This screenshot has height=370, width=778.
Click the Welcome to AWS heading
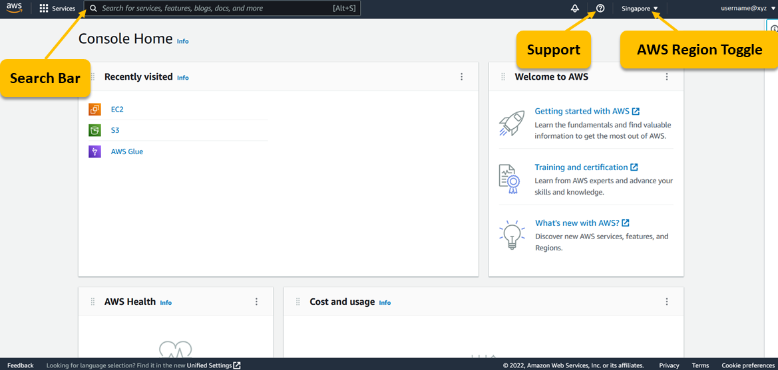tap(551, 77)
